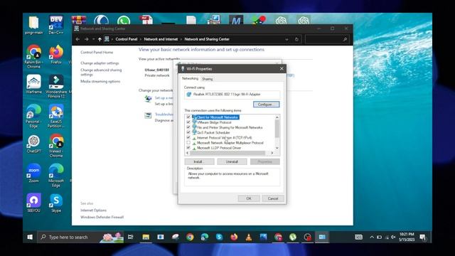Viewport: 455px width, 256px height.
Task: Open the Microsoft Edge desktop shortcut
Action: pos(56,176)
